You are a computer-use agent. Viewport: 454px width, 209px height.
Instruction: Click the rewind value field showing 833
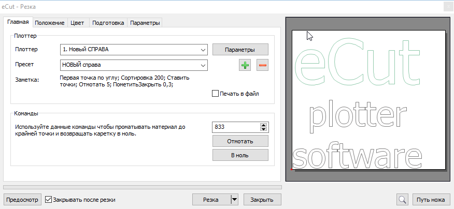coord(236,127)
